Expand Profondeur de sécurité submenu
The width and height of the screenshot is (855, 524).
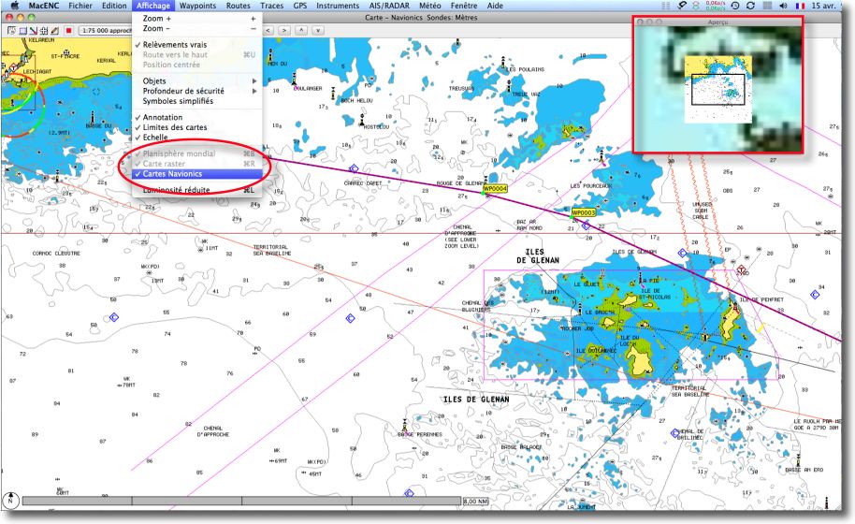click(x=196, y=91)
